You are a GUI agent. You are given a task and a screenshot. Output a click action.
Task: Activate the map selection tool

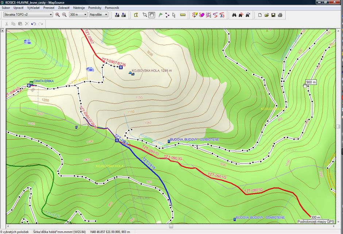point(136,15)
